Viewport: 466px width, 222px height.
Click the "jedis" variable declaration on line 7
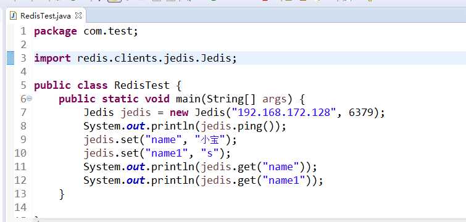point(136,113)
